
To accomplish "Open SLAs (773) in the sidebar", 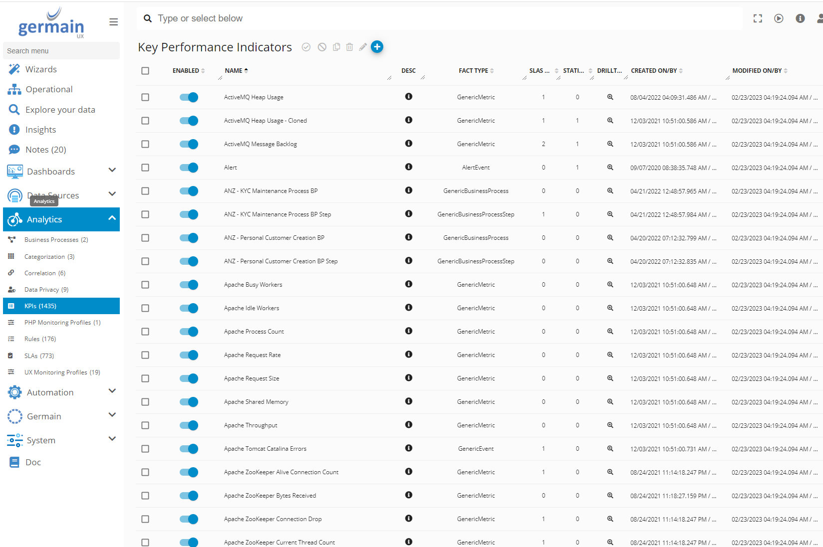I will point(39,356).
